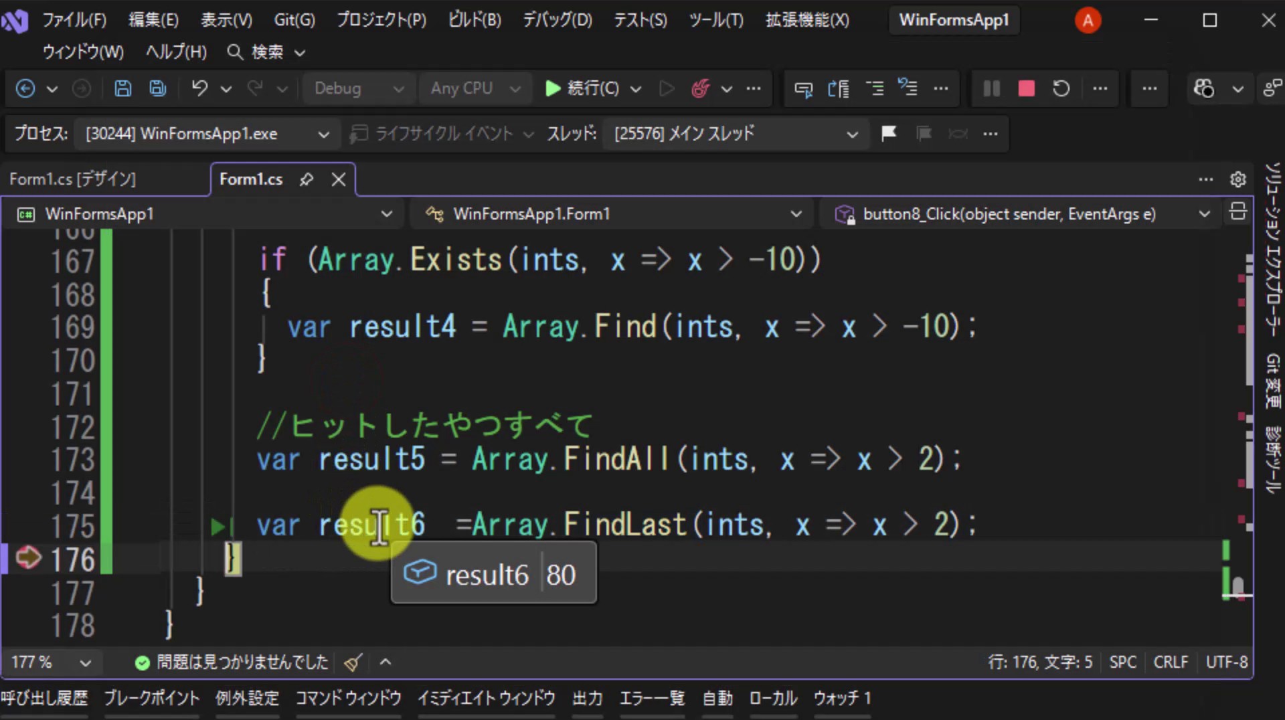
Task: Click the Navigate Backward circle arrow
Action: [25, 88]
